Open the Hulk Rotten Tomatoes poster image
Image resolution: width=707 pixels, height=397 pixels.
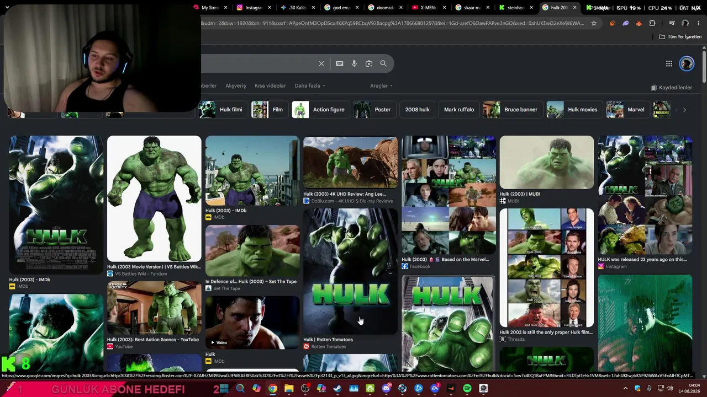tap(350, 271)
